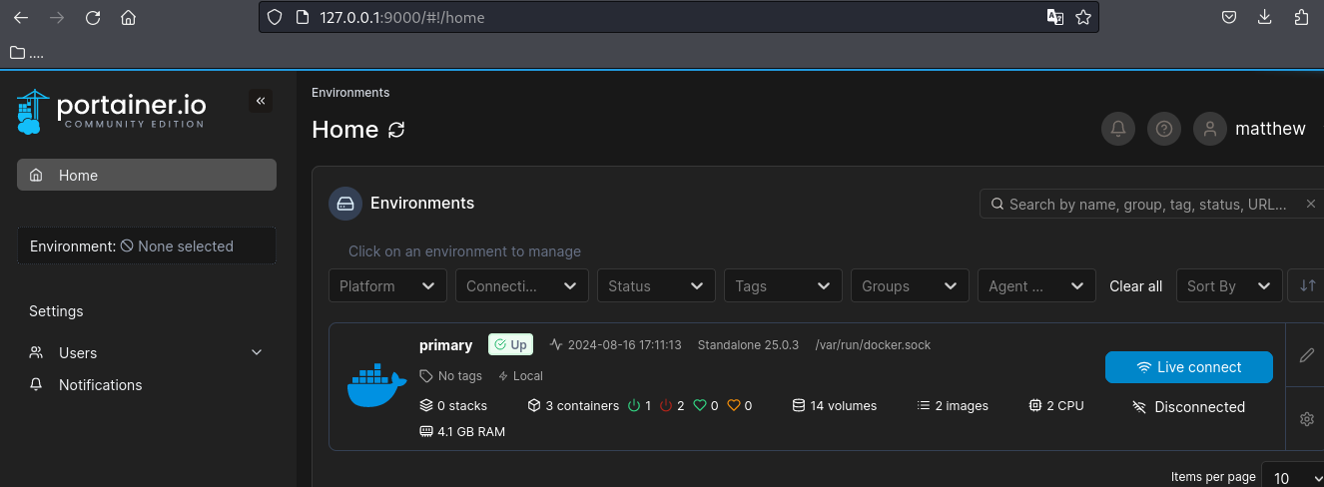Click the user avatar icon beside matthew
This screenshot has width=1324, height=487.
pyautogui.click(x=1210, y=129)
